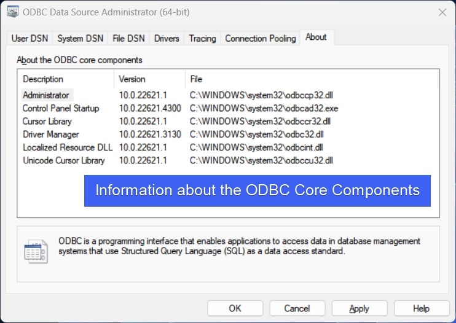Click the odbcad32.exe file path
The width and height of the screenshot is (456, 323).
point(264,108)
